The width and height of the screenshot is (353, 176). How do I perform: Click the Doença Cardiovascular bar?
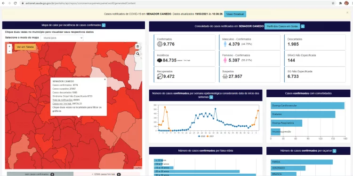307,106
